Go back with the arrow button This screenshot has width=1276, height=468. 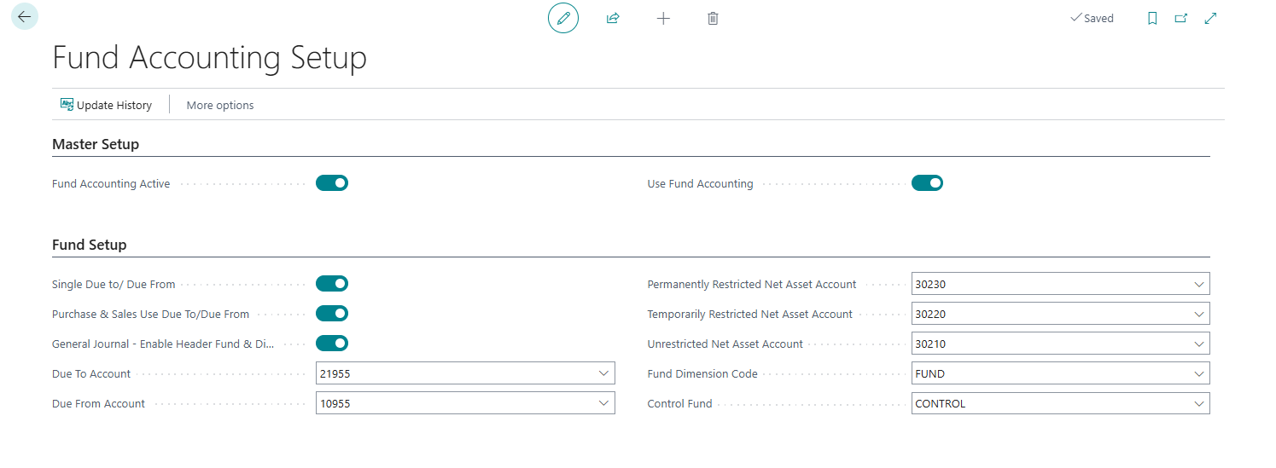tap(24, 16)
